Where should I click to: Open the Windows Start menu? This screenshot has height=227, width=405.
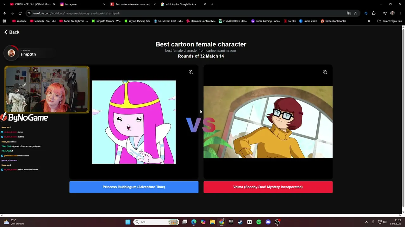click(128, 222)
